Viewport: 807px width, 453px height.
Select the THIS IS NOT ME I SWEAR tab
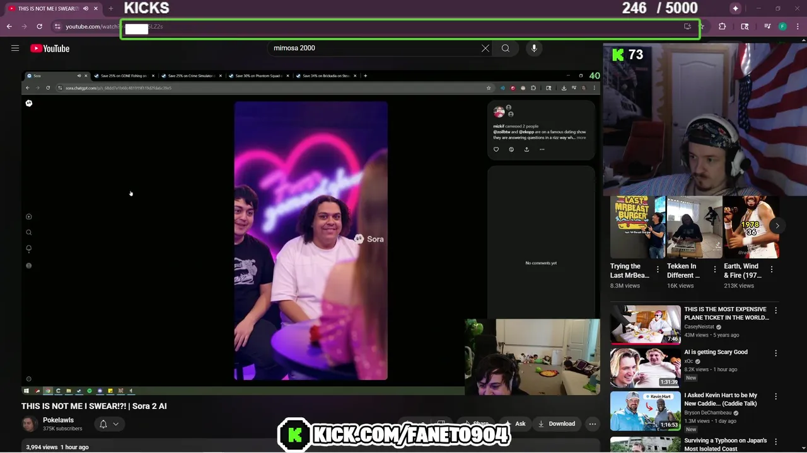click(48, 8)
